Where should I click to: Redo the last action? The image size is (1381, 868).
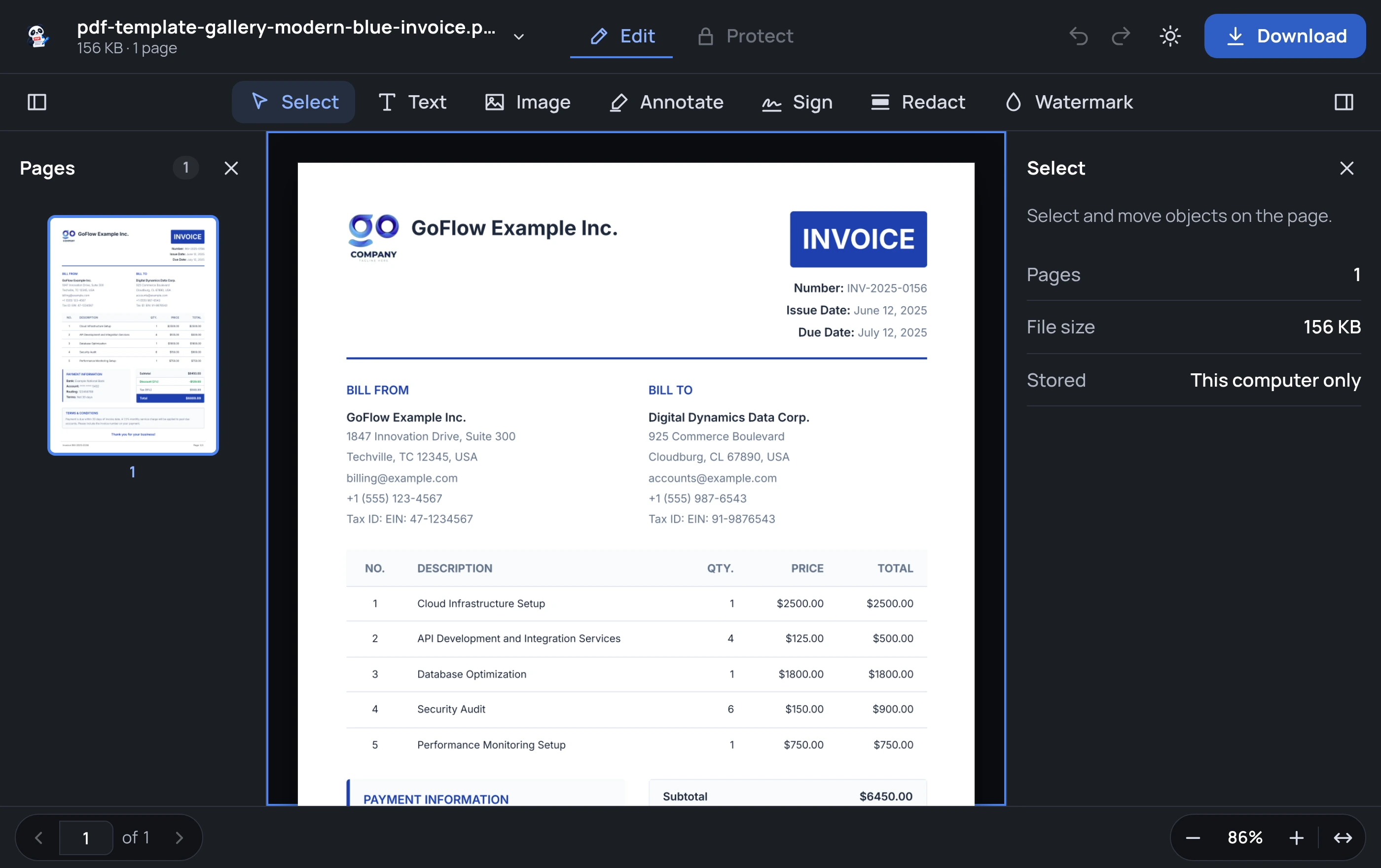pyautogui.click(x=1121, y=36)
